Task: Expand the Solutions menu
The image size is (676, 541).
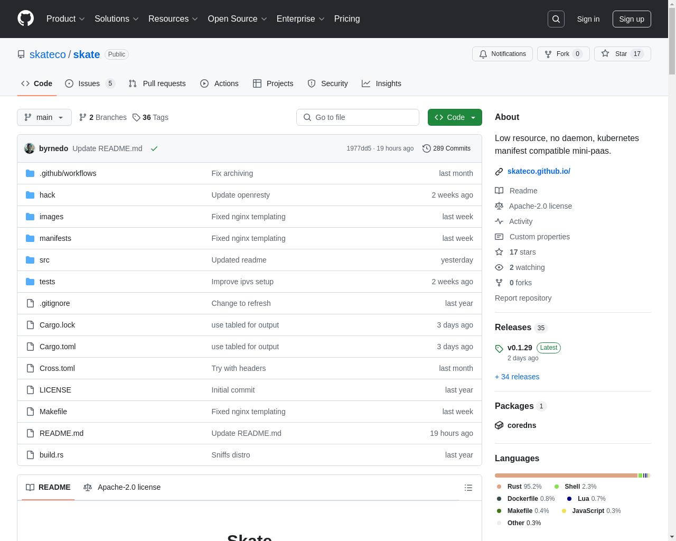Action: coord(117,18)
